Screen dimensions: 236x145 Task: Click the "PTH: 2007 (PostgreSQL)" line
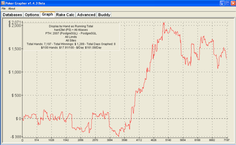pos(71,33)
